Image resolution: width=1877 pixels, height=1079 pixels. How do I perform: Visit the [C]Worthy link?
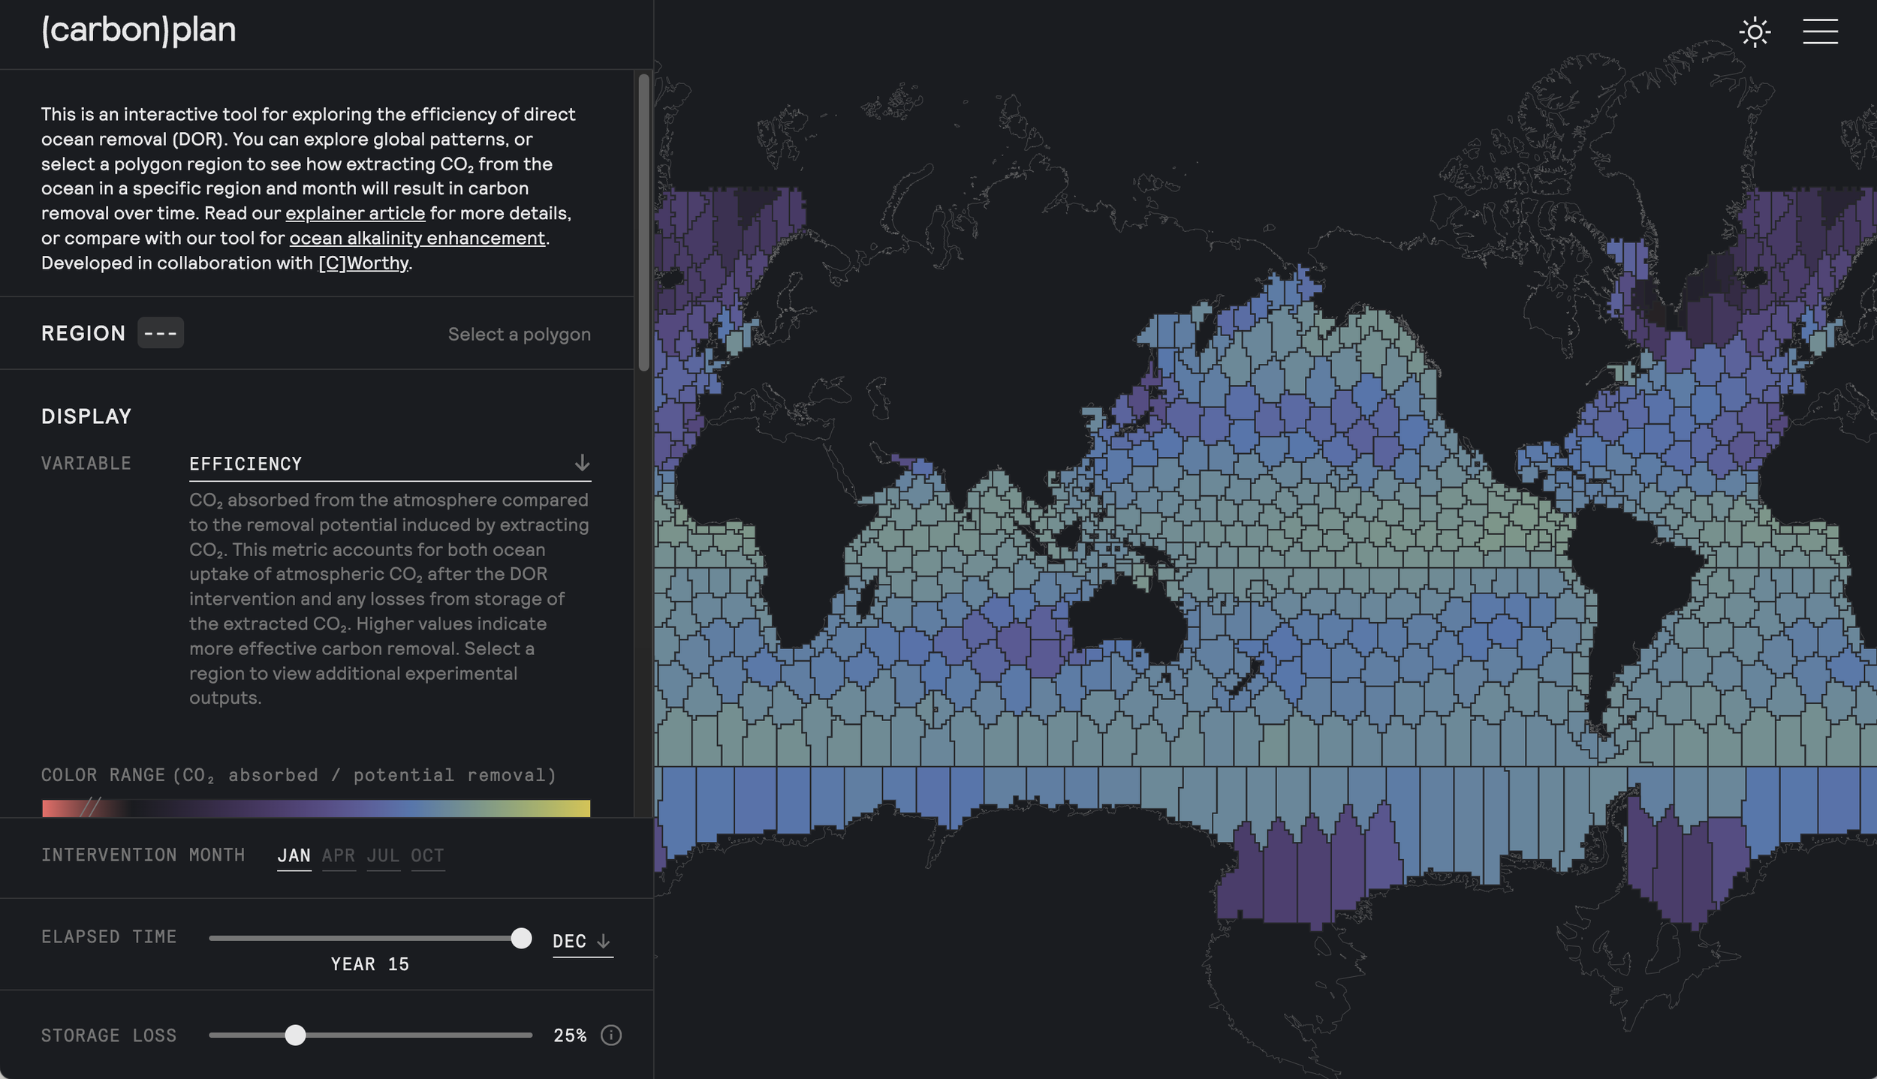coord(363,263)
